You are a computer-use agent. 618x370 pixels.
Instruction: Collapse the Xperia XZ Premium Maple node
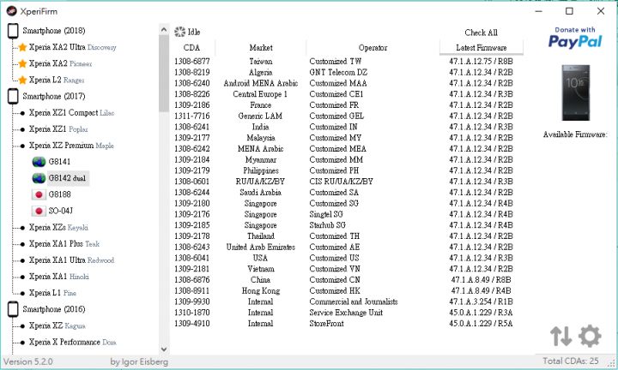coord(22,146)
